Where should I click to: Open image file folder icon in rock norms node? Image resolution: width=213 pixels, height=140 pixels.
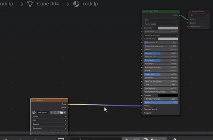point(62,113)
